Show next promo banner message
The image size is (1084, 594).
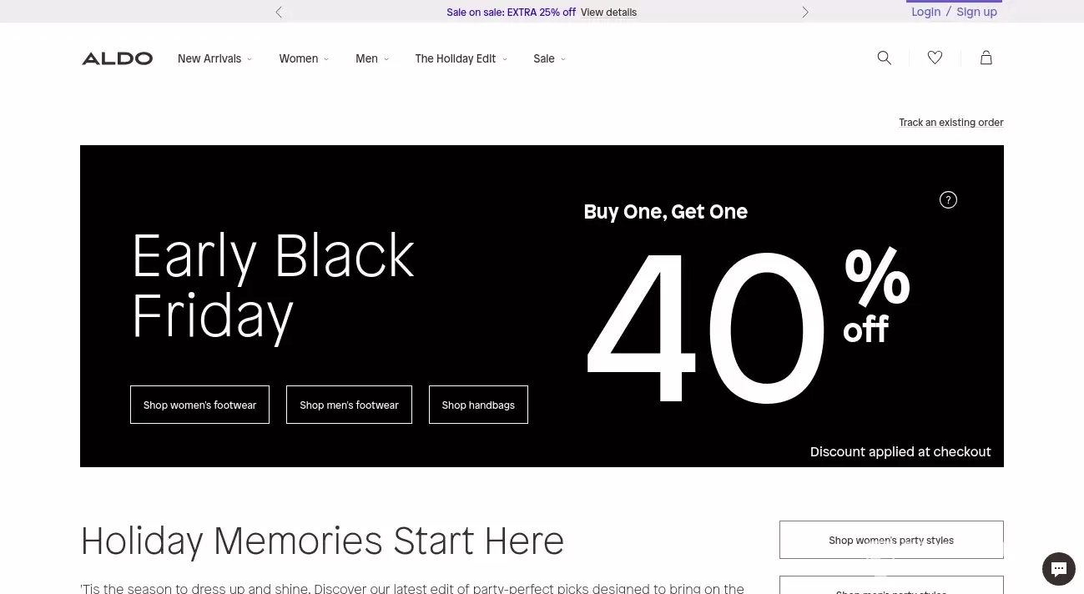click(804, 12)
